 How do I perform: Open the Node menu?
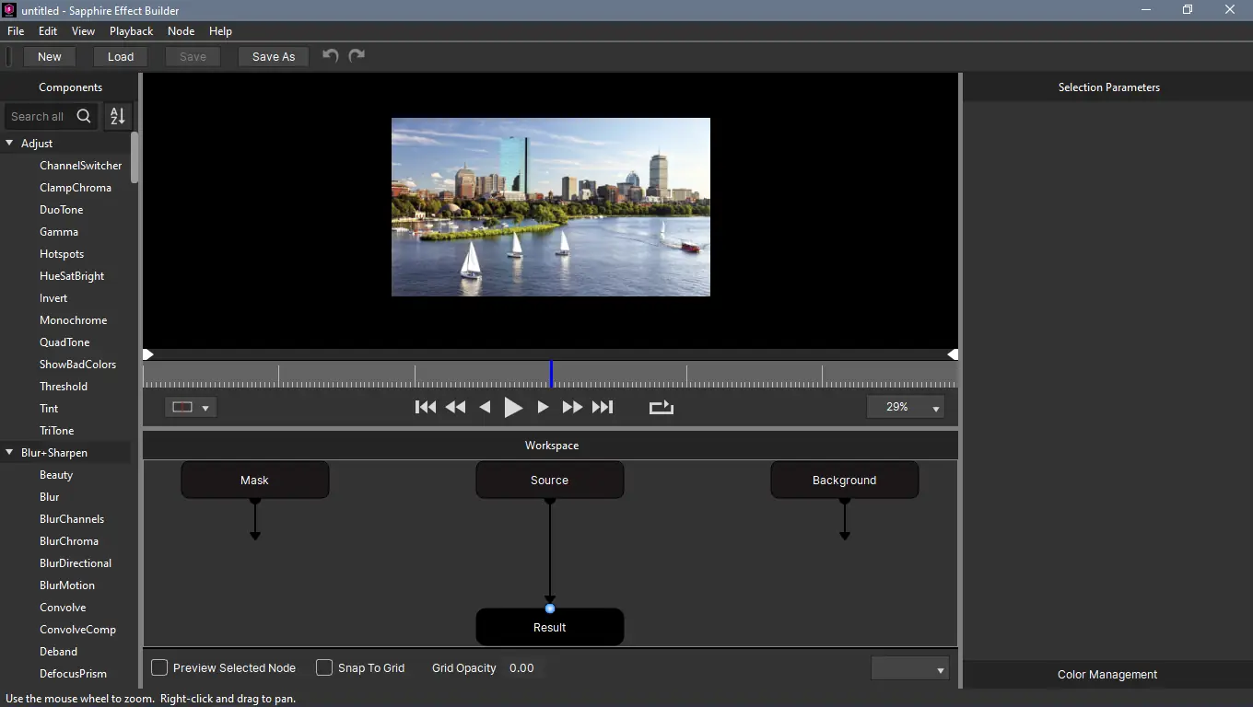[181, 30]
